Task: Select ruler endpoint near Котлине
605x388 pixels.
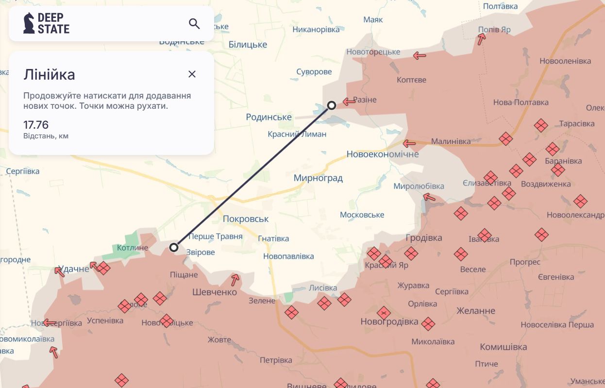Action: click(174, 248)
